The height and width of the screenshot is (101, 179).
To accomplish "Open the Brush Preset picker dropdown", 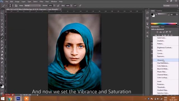I will [x=13, y=6].
